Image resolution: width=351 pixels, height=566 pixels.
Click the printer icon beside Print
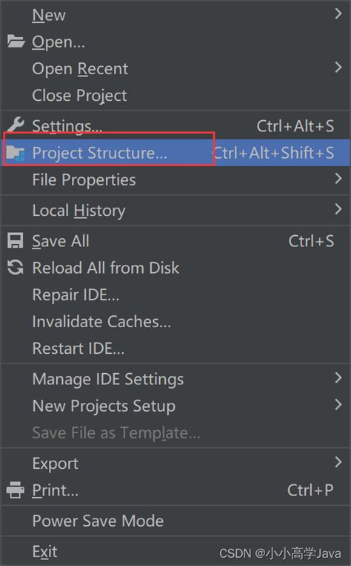tap(16, 490)
